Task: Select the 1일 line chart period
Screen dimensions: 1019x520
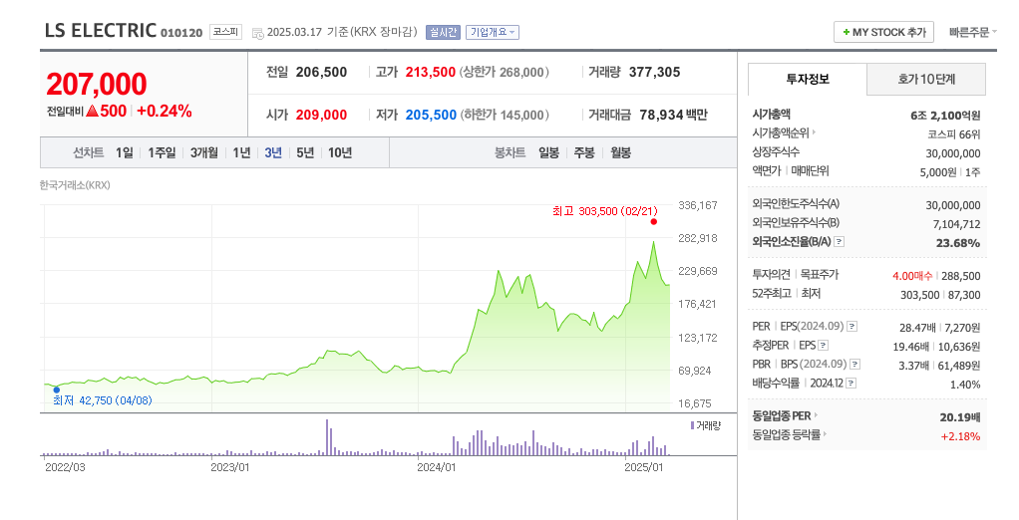Action: coord(124,152)
